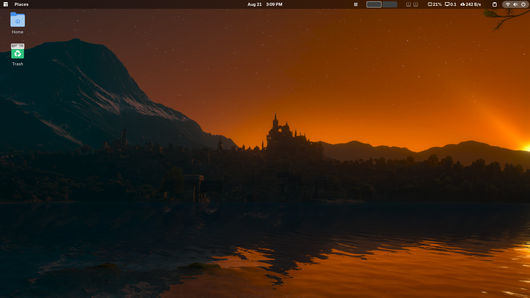The image size is (530, 298).
Task: Click the volume speaker icon
Action: pos(515,4)
